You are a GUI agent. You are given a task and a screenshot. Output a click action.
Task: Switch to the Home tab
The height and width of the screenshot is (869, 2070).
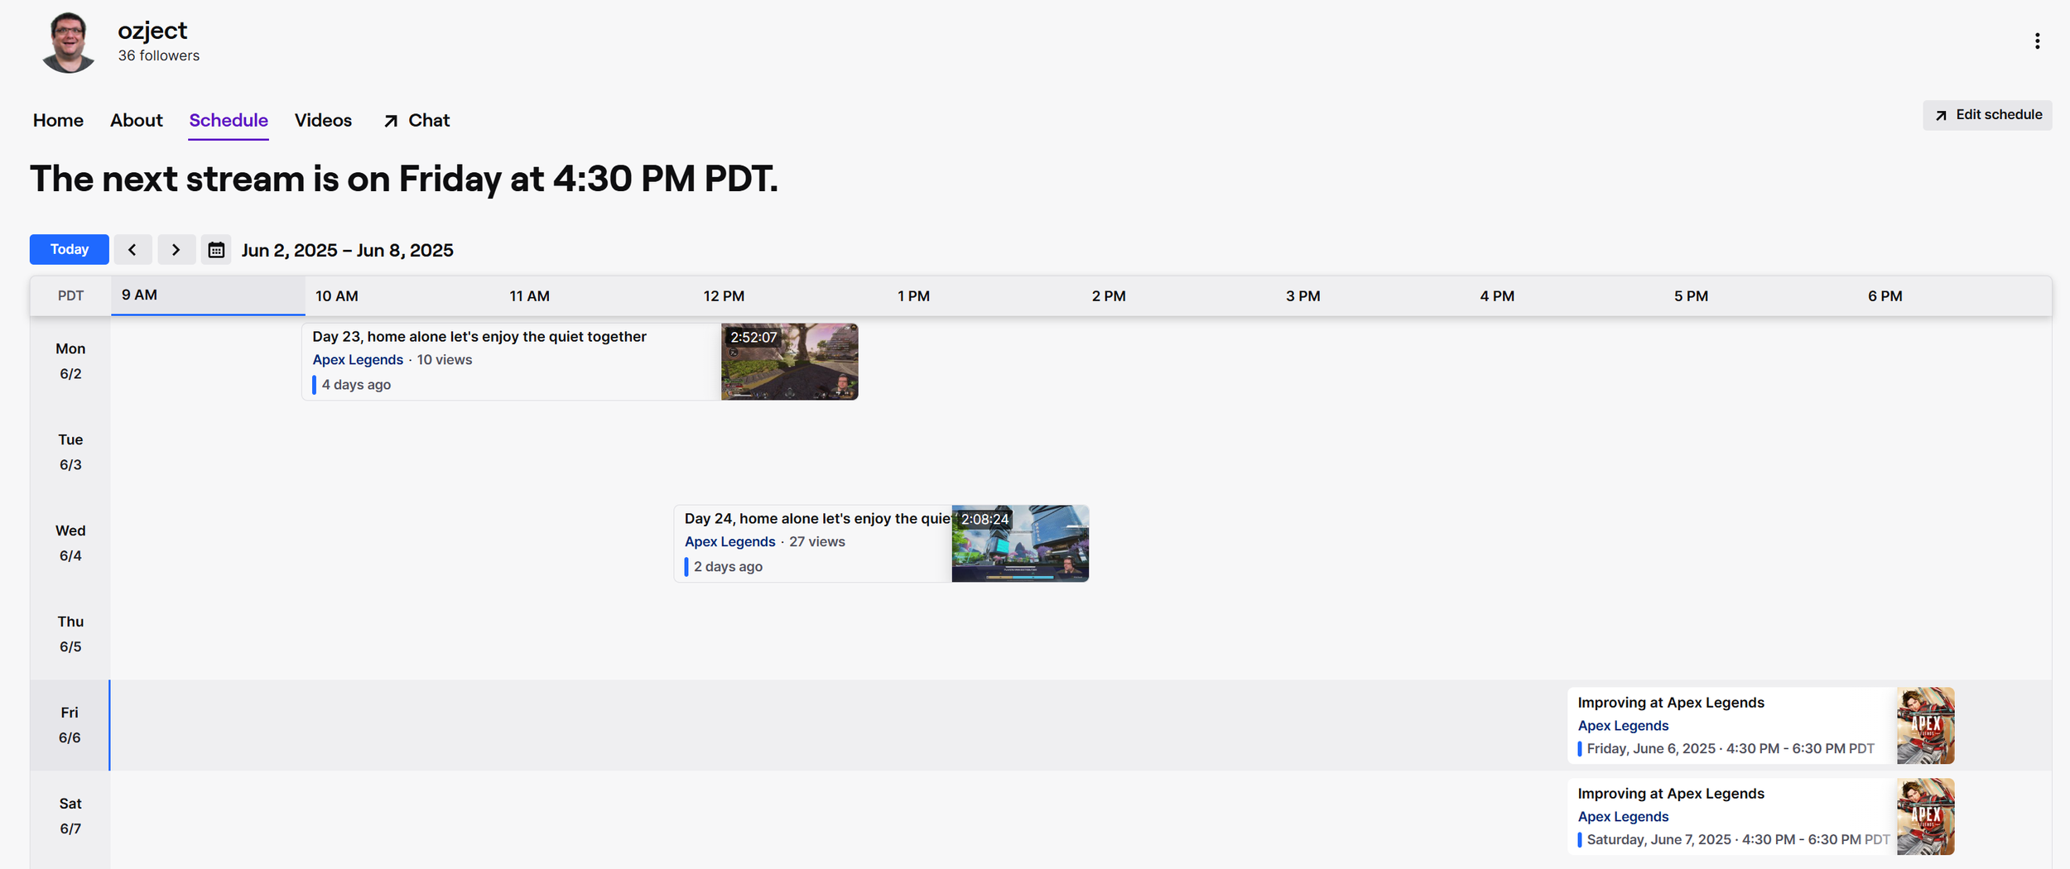pyautogui.click(x=58, y=120)
